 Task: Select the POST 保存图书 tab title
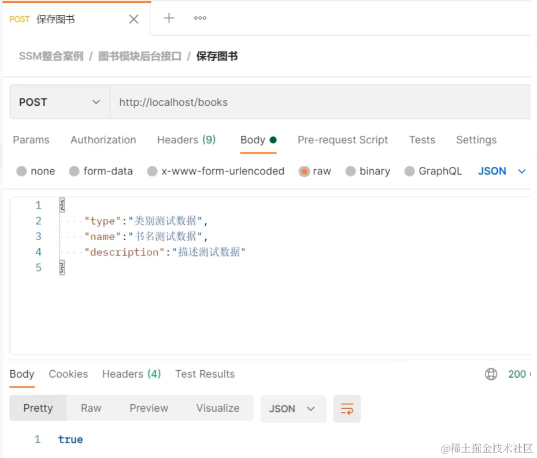pos(42,19)
